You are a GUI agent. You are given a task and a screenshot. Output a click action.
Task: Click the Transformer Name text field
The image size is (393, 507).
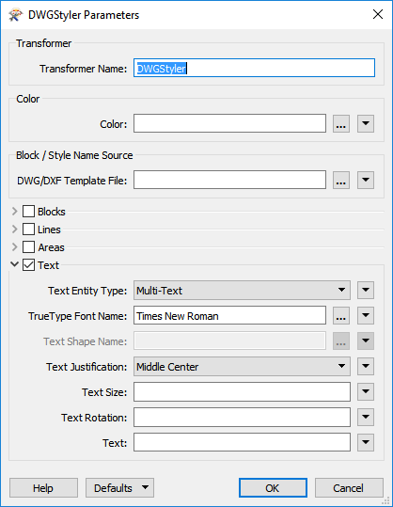tap(254, 68)
